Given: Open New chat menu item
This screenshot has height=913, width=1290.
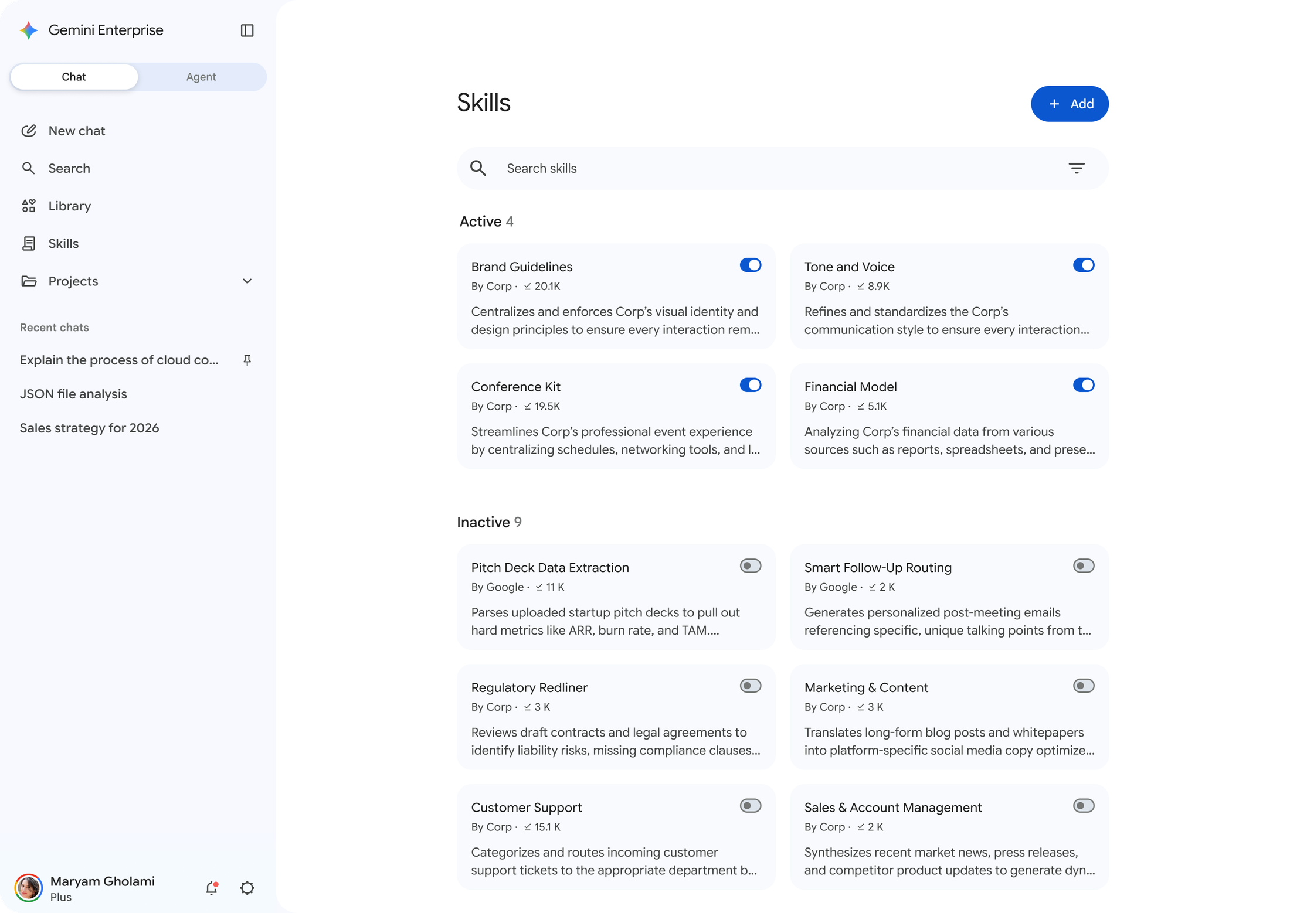Looking at the screenshot, I should (x=138, y=131).
